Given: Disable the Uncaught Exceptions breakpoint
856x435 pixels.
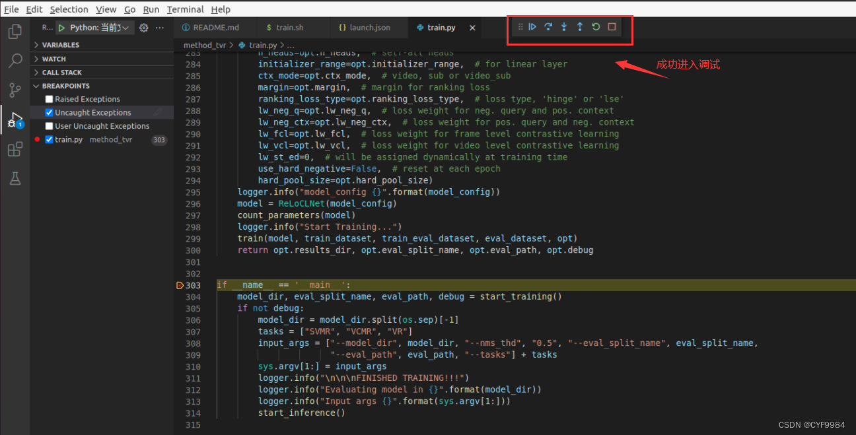Looking at the screenshot, I should (49, 112).
